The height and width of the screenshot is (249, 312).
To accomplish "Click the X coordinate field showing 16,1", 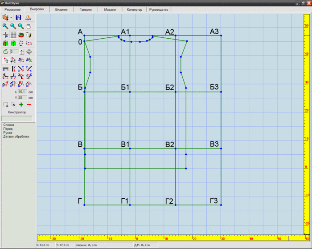I will pyautogui.click(x=22, y=92).
